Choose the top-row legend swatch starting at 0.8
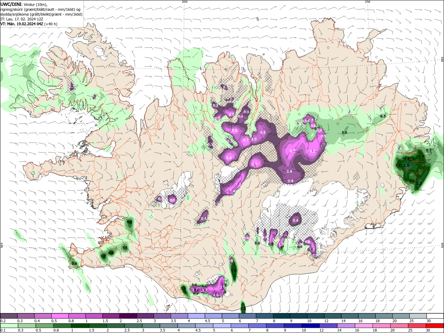This screenshot has height=333, width=444. 77,316
